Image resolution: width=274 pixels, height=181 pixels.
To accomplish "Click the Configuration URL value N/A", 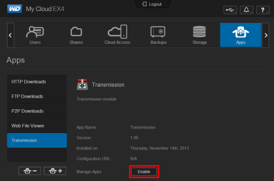I will [x=133, y=159].
